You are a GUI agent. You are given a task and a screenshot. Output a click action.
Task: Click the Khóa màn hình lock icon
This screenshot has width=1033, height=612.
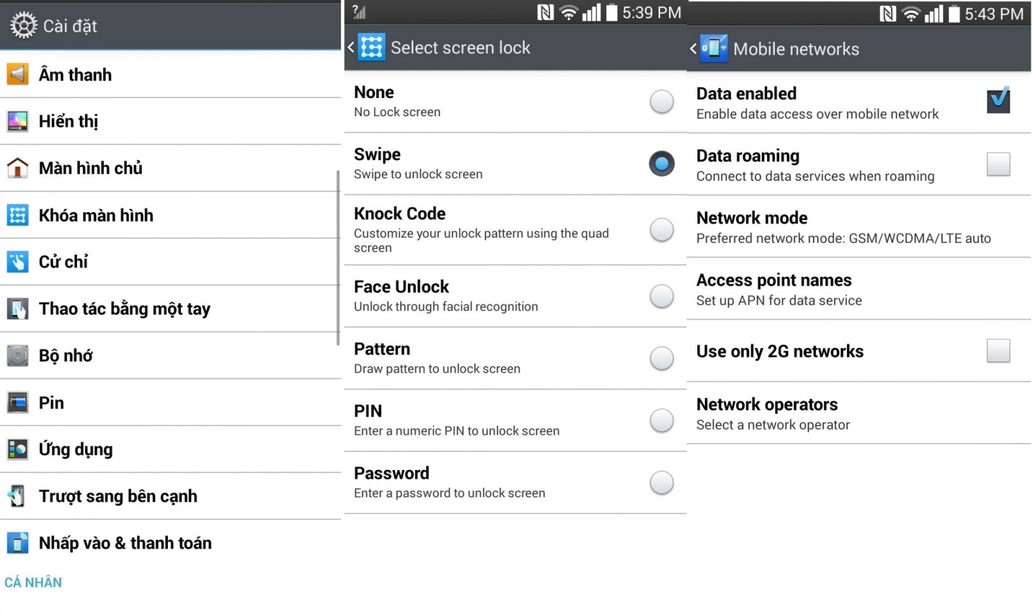17,215
